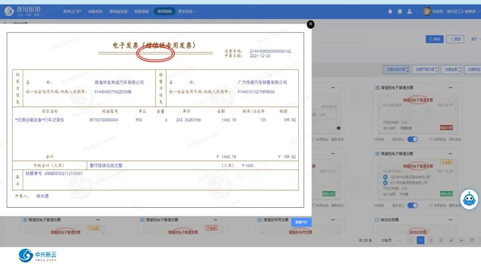The image size is (481, 270).
Task: Sort by 发票类型
Action: (473, 69)
